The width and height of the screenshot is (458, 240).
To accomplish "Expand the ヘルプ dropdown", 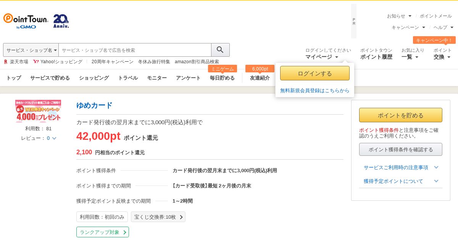I will coord(443,27).
